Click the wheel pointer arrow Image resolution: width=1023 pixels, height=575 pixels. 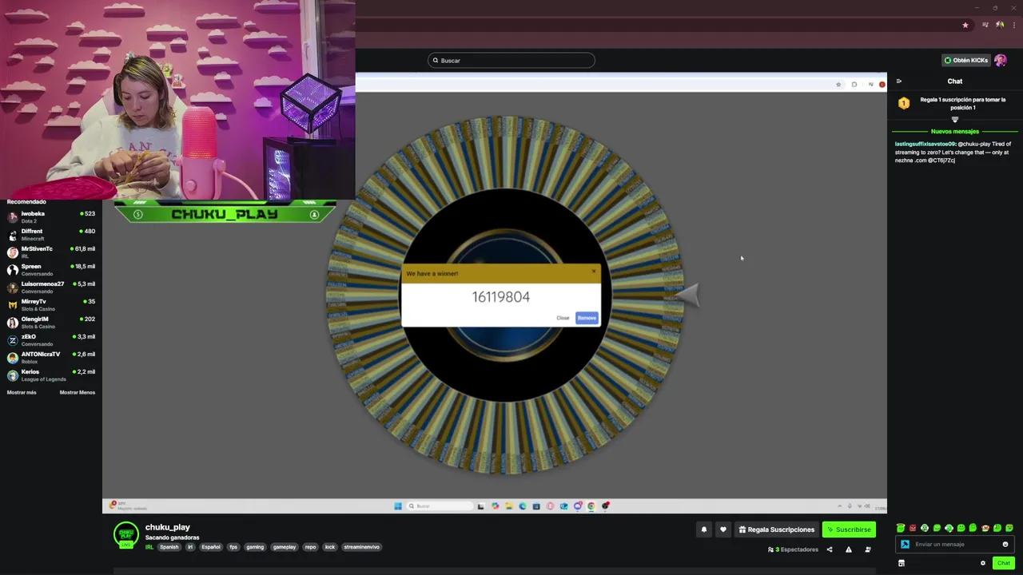pyautogui.click(x=687, y=295)
